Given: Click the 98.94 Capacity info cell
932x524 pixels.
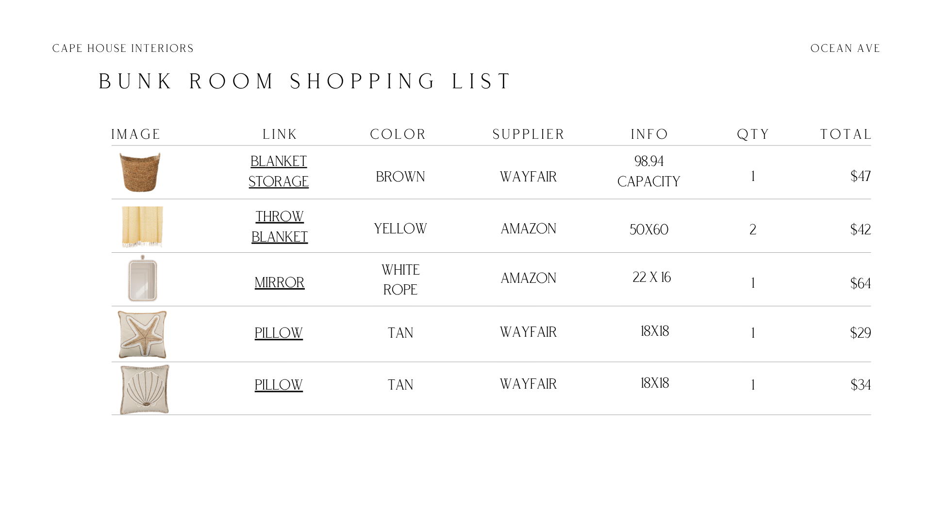Looking at the screenshot, I should tap(649, 171).
